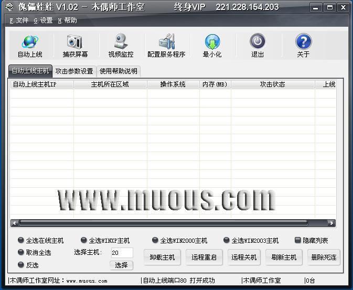Click the 退出 power icon
This screenshot has width=353, height=290.
(x=258, y=41)
